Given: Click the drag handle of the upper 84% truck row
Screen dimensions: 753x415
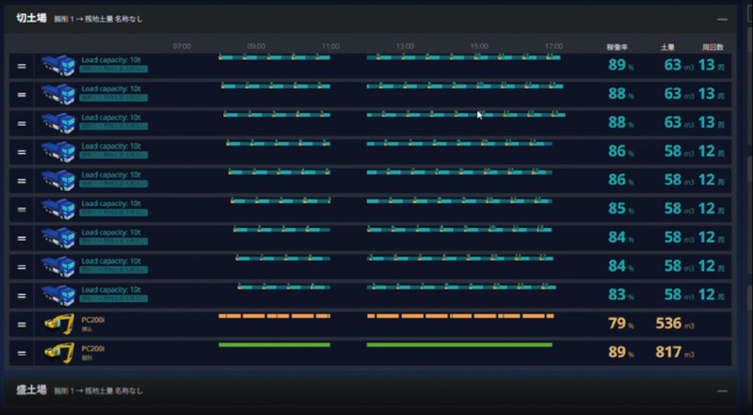Looking at the screenshot, I should (22, 238).
